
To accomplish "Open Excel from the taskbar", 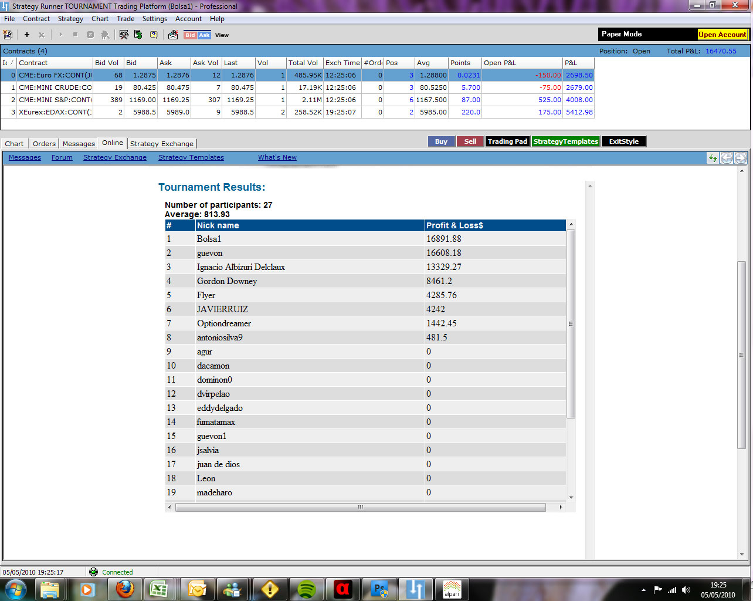I will click(x=159, y=589).
